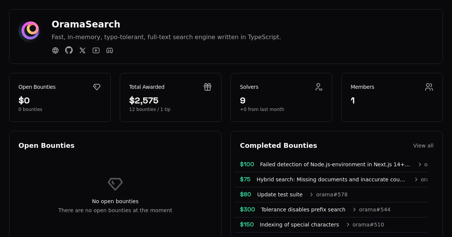This screenshot has height=237, width=452.
Task: Open Hybrid search missing documents bounty
Action: coord(330,179)
